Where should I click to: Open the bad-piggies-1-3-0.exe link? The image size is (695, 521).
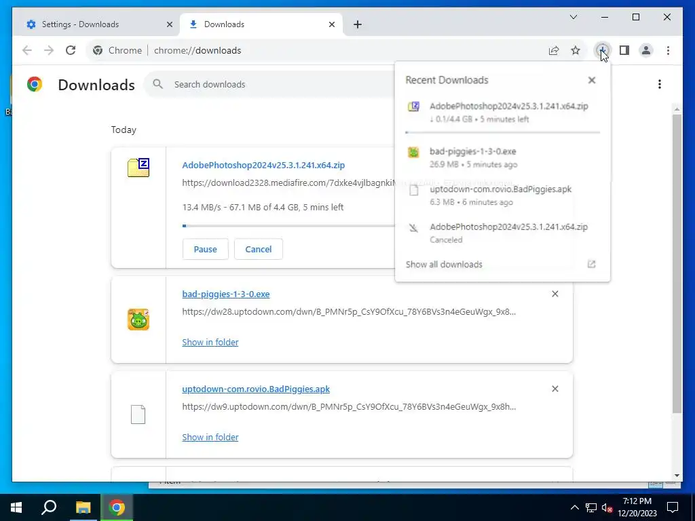tap(225, 294)
